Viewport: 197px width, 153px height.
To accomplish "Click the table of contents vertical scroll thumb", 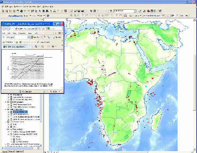I will (x=41, y=108).
